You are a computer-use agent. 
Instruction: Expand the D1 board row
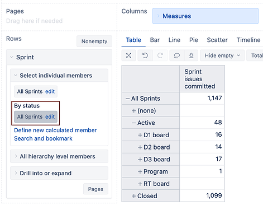(x=140, y=135)
